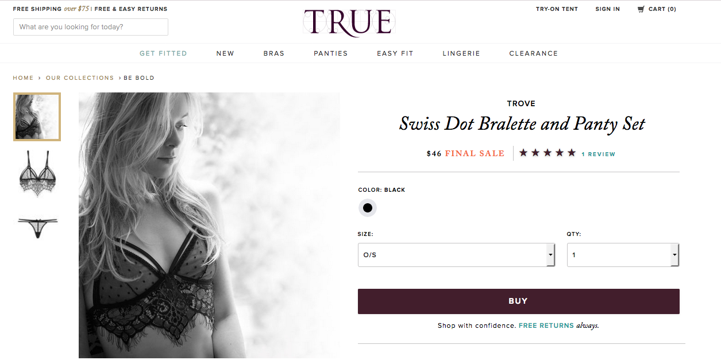
Task: Open the Bras menu item
Action: coord(274,53)
